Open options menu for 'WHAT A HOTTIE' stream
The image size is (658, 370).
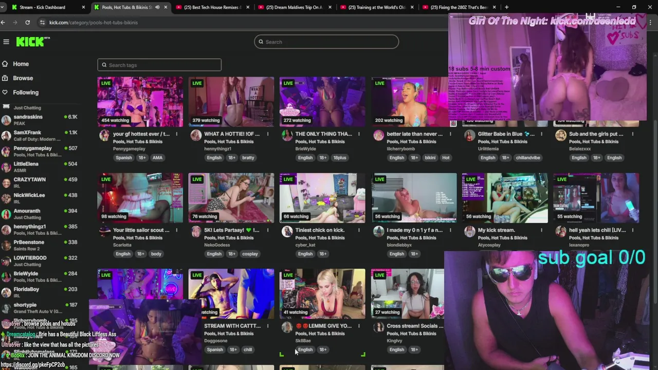point(268,134)
